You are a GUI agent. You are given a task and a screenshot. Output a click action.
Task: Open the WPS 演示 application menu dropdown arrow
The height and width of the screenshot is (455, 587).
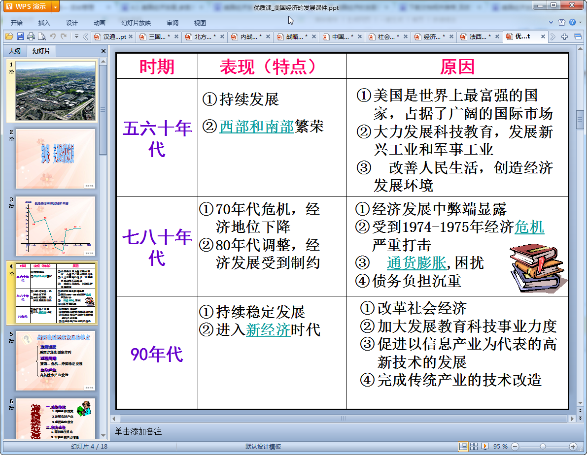click(x=55, y=7)
